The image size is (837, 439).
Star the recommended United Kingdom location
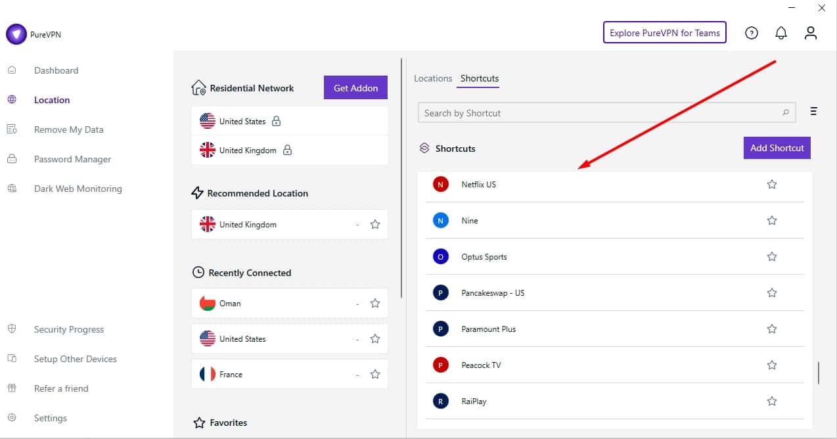pos(375,225)
